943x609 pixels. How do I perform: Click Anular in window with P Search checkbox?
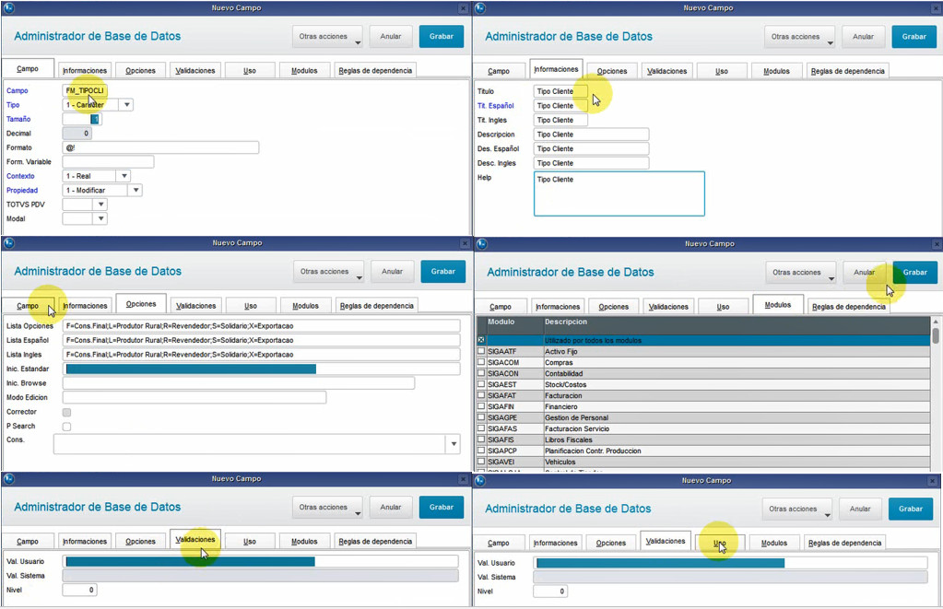click(x=392, y=272)
